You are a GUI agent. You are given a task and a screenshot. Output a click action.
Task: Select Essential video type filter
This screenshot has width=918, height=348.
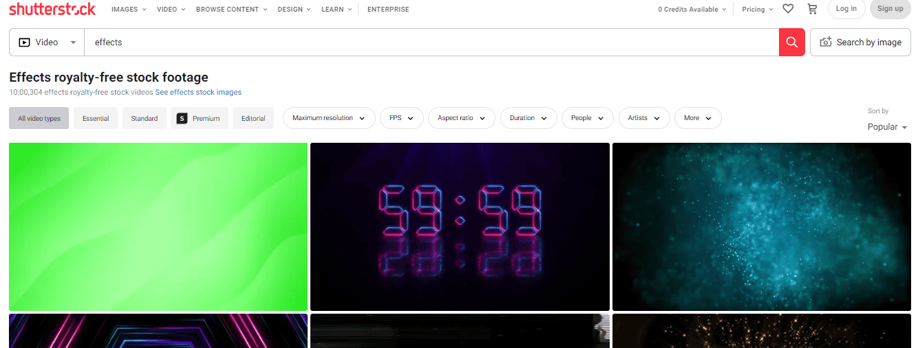click(x=96, y=118)
